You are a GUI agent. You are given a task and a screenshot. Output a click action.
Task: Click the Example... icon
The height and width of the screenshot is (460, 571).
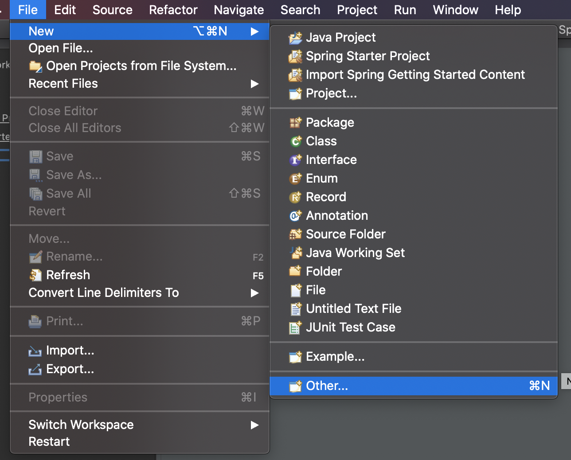pyautogui.click(x=295, y=357)
